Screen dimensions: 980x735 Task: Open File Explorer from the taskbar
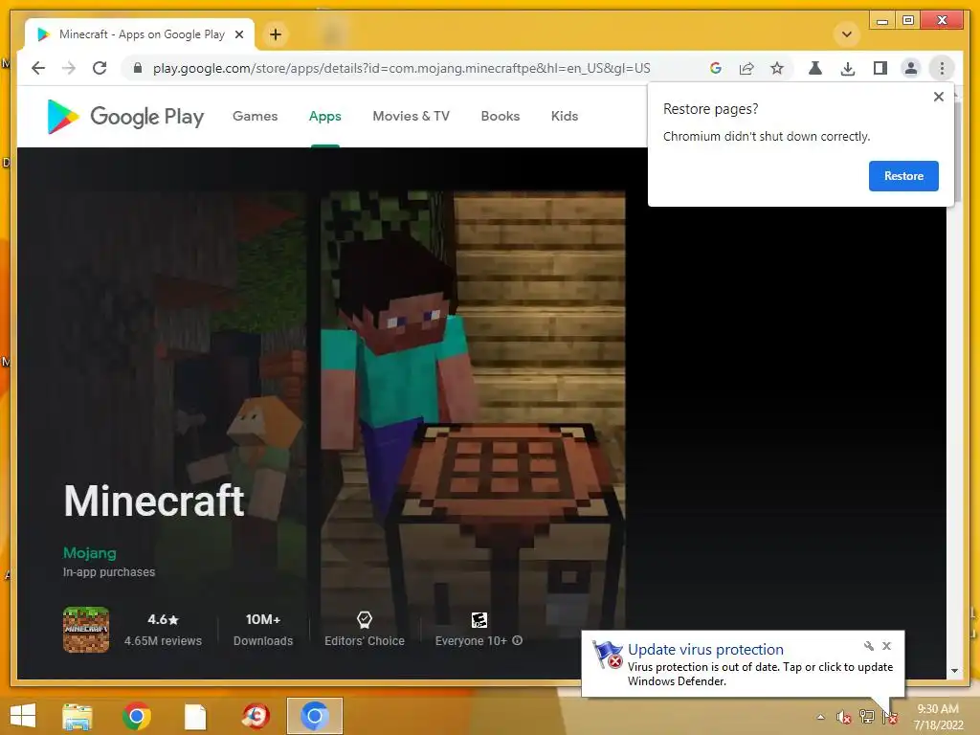point(78,716)
